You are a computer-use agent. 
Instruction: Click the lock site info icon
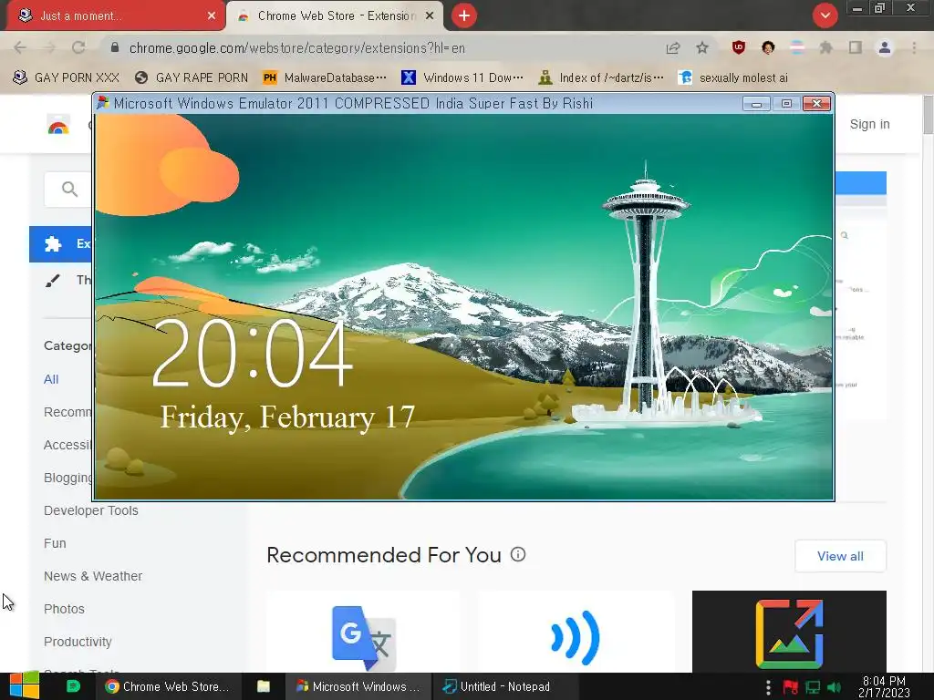115,47
